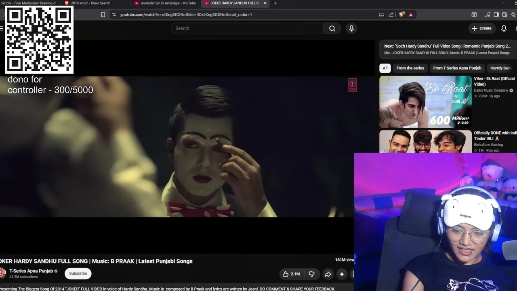Open the T-Series Apna Punjab channel name

coord(31,271)
